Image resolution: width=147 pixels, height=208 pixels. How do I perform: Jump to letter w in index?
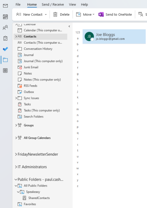[x=78, y=168]
